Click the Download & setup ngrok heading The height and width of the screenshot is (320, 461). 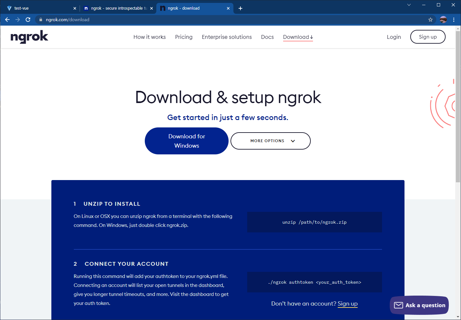click(228, 97)
